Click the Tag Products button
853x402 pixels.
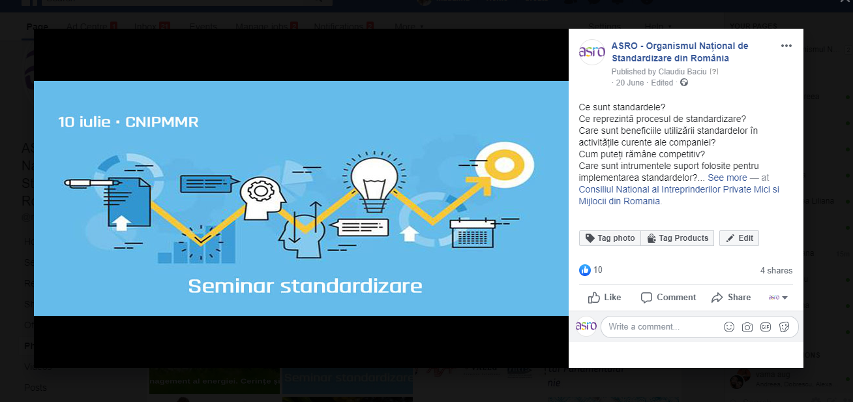(678, 238)
